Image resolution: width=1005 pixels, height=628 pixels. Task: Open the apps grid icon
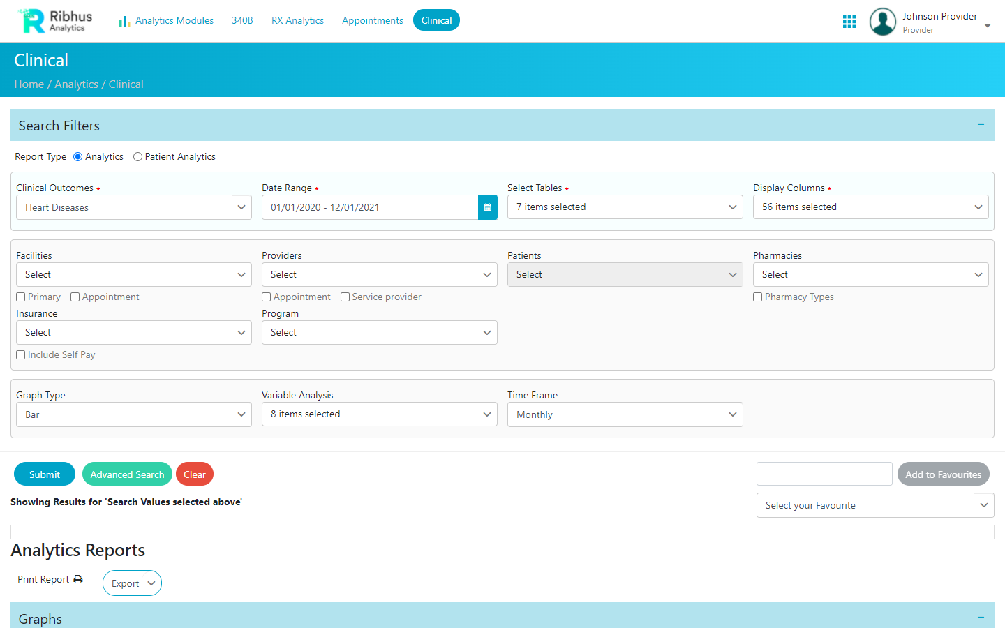point(849,22)
